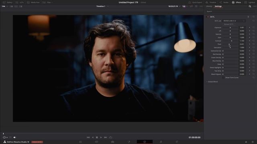Screen dimensions: 257x144
Task: Open the Gallery panel
Action: pyautogui.click(x=8, y=2)
